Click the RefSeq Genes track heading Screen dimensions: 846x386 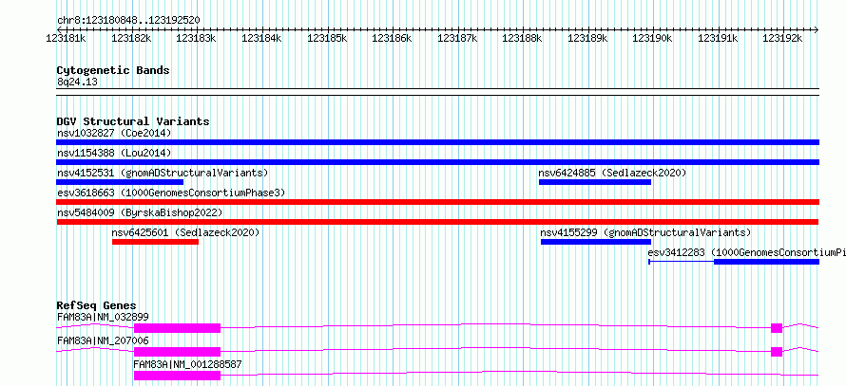pyautogui.click(x=97, y=305)
